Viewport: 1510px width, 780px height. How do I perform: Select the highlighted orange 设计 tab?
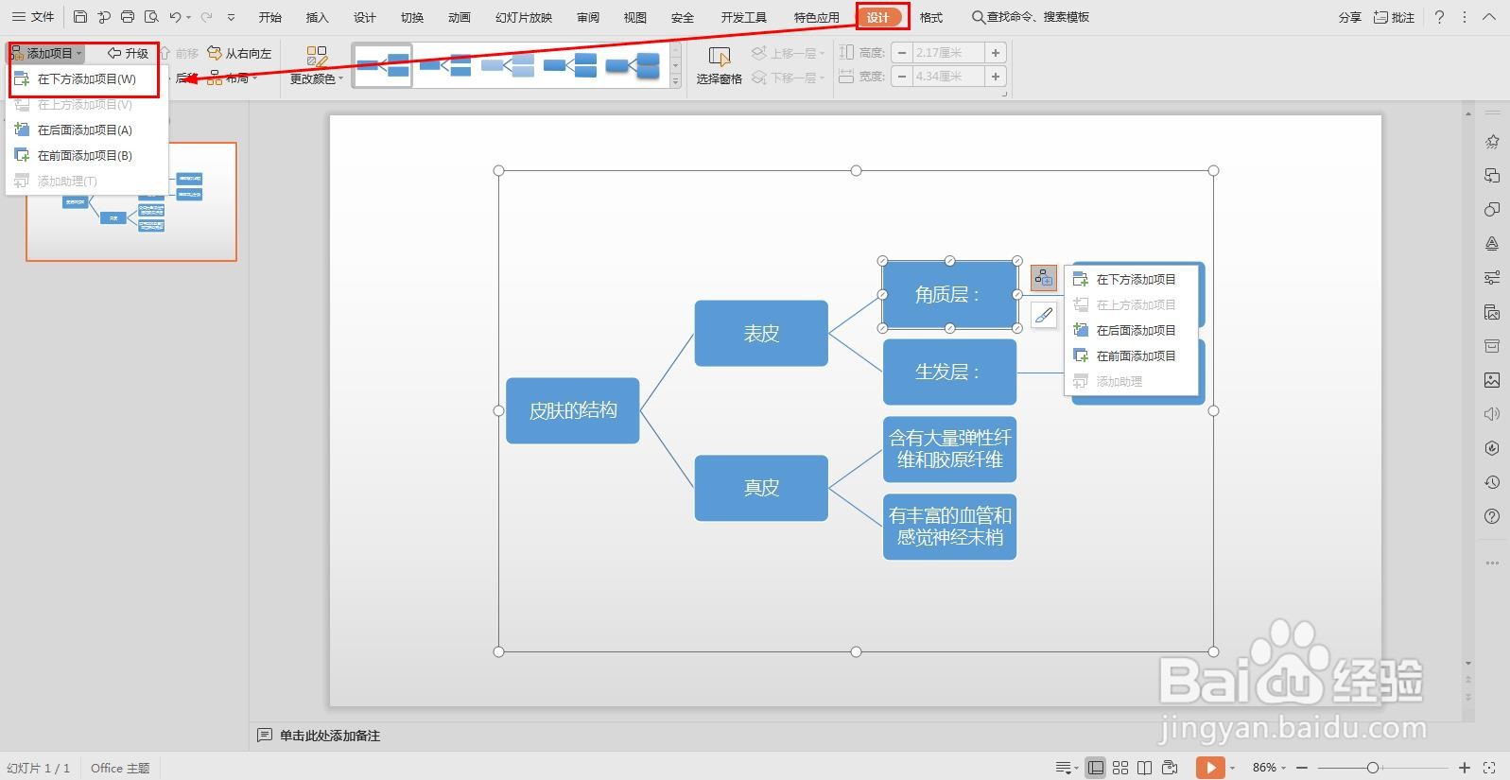pos(879,17)
